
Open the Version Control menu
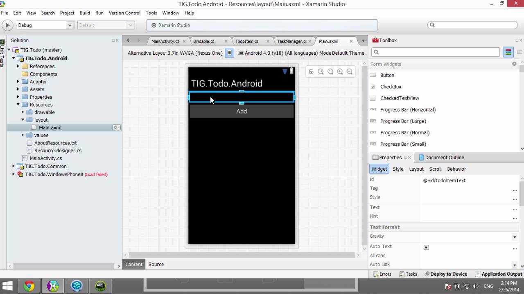click(124, 13)
